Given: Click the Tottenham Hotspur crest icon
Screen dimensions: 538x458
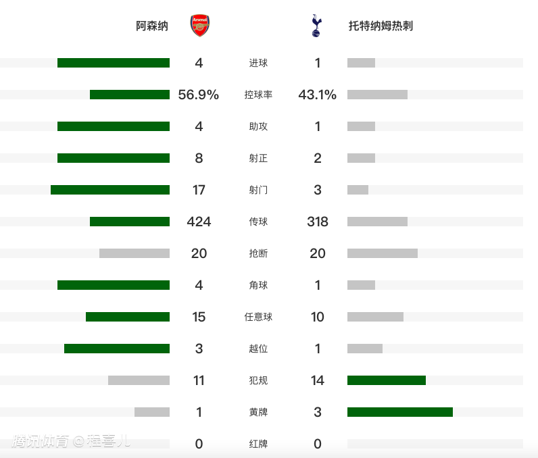Looking at the screenshot, I should (x=316, y=26).
